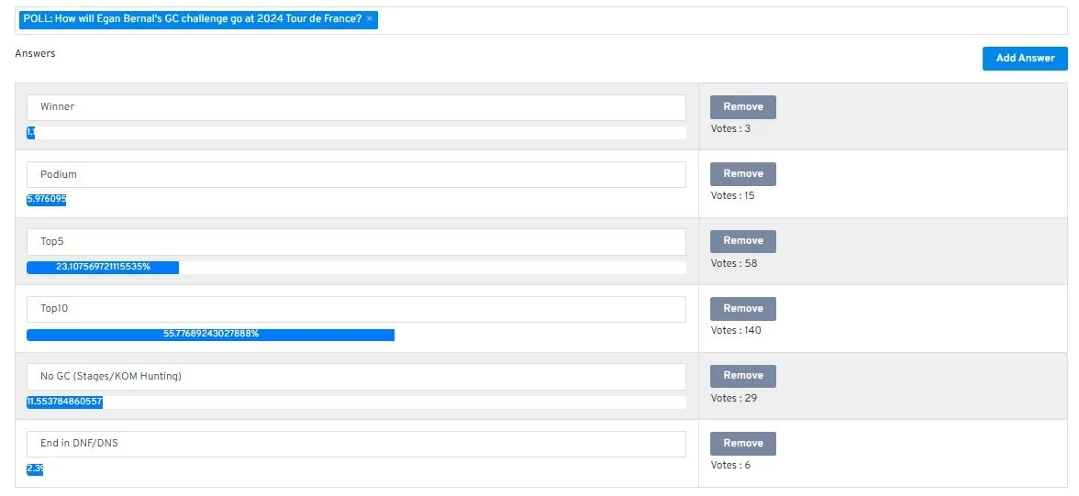Edit the No GC (Stages/KOM Hunting) field
The height and width of the screenshot is (496, 1079).
tap(356, 376)
